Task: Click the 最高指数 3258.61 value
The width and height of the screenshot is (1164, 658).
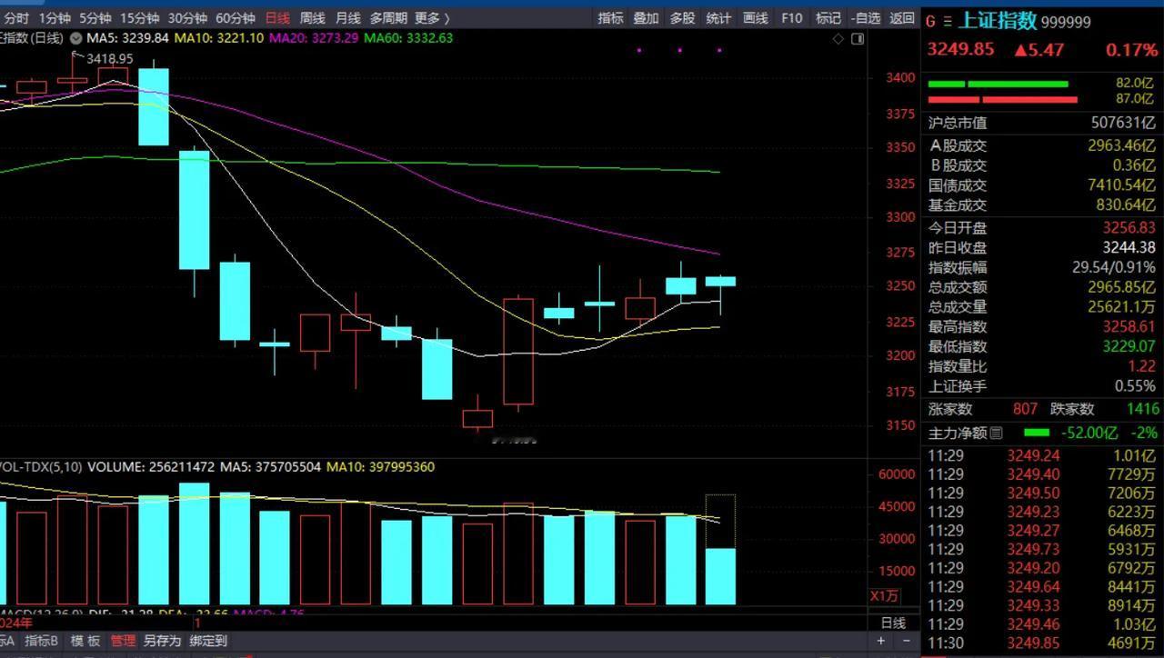Action: tap(1129, 326)
